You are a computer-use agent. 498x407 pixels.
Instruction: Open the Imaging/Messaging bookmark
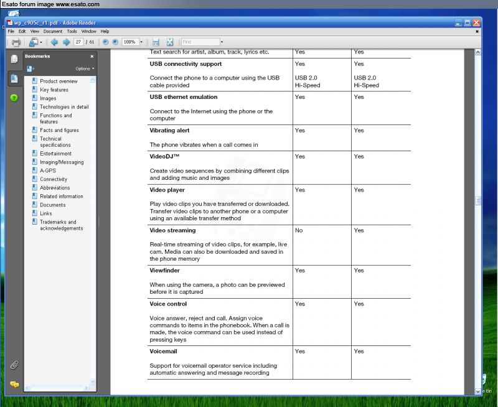62,162
